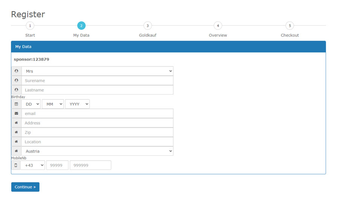Open the Austria country dropdown
This screenshot has height=200, width=339.
[97, 151]
